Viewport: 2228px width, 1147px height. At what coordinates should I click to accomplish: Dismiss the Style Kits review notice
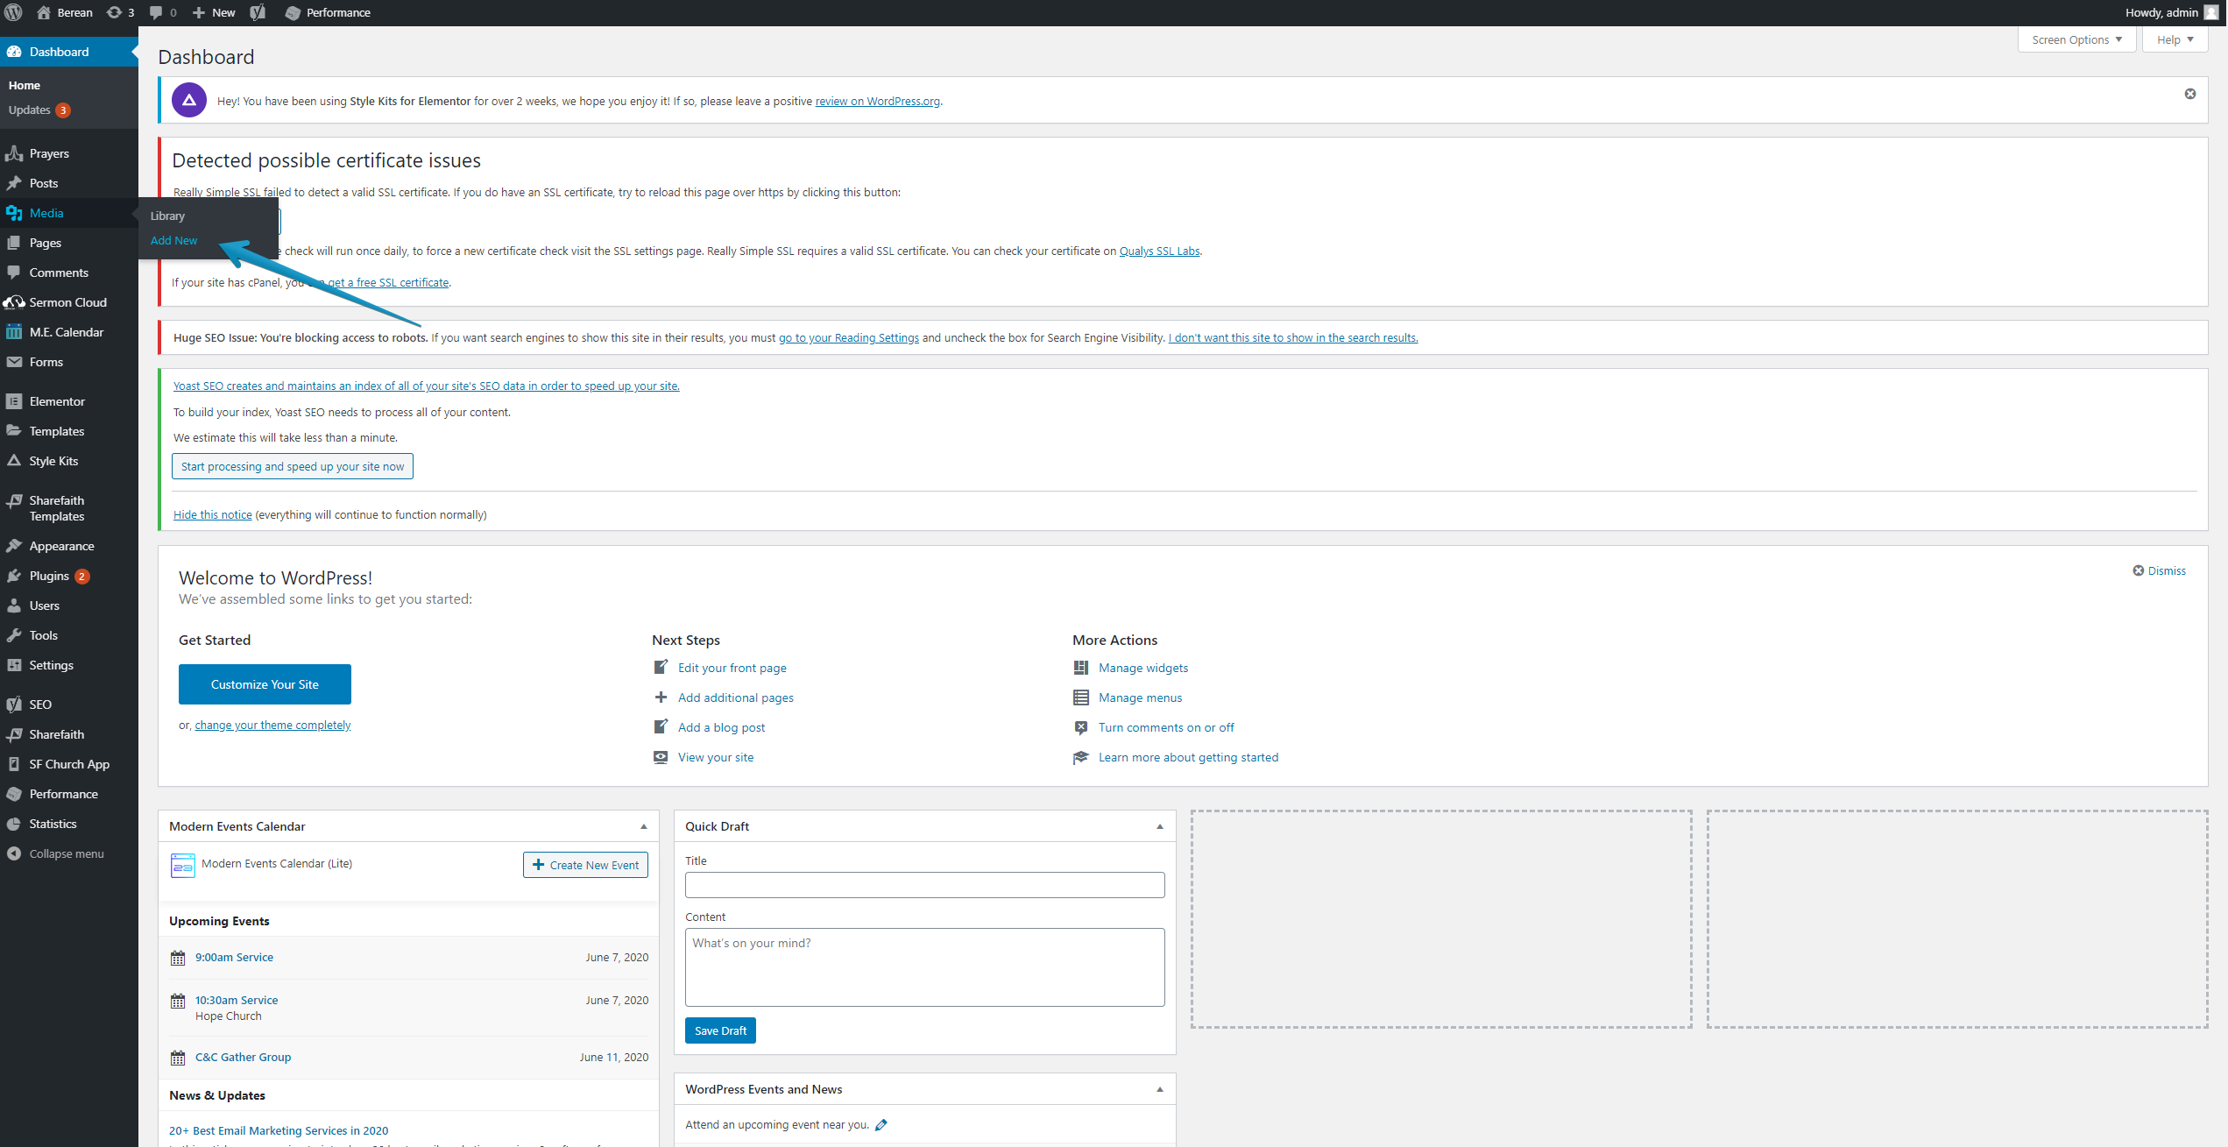(x=2189, y=94)
